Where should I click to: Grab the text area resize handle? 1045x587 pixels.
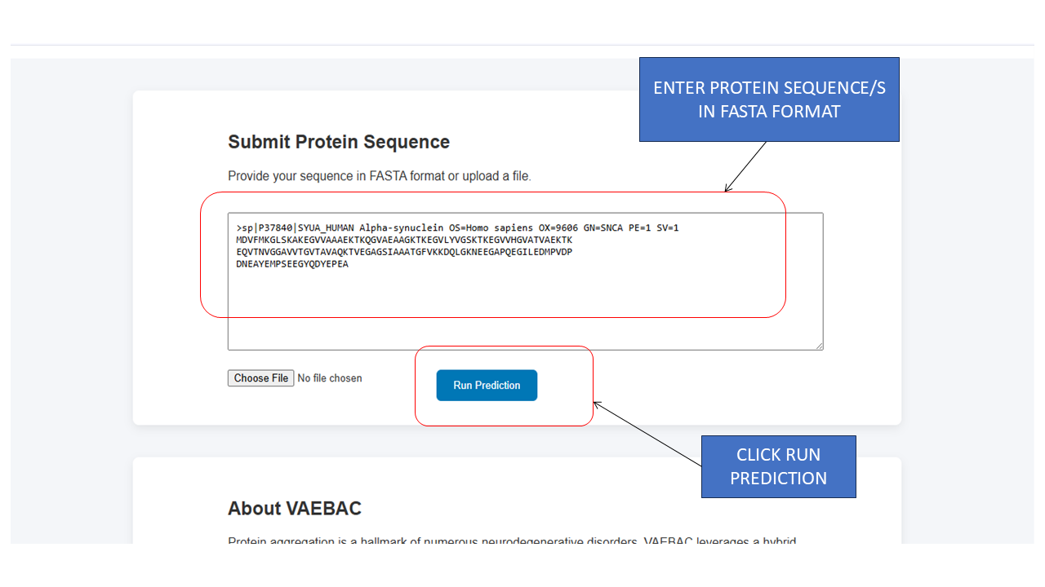(x=819, y=346)
